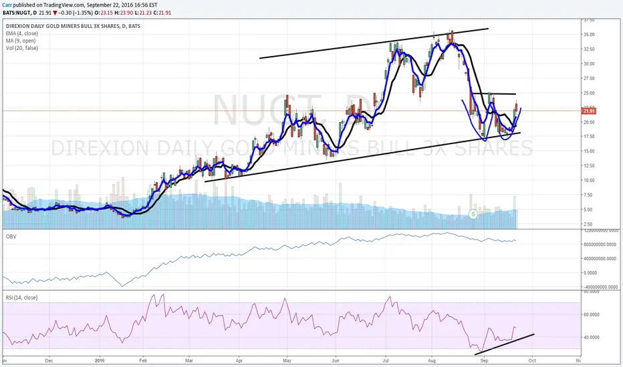This screenshot has height=367, width=623.
Task: Click the green S split marker icon
Action: click(x=473, y=214)
